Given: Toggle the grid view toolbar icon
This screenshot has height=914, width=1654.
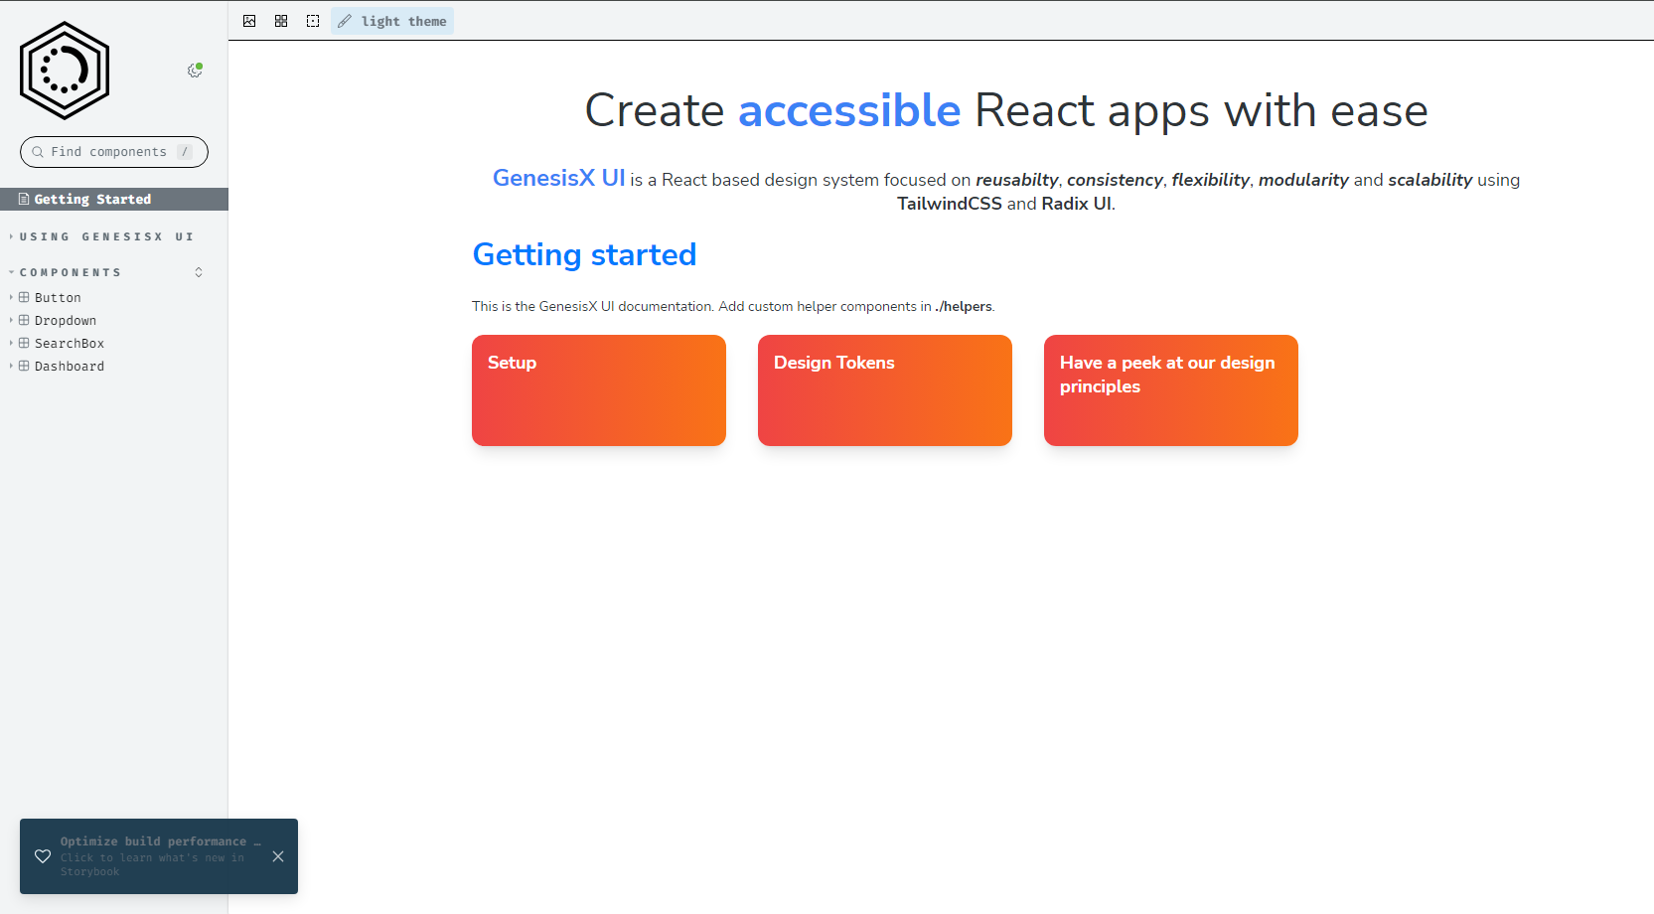Looking at the screenshot, I should point(281,21).
